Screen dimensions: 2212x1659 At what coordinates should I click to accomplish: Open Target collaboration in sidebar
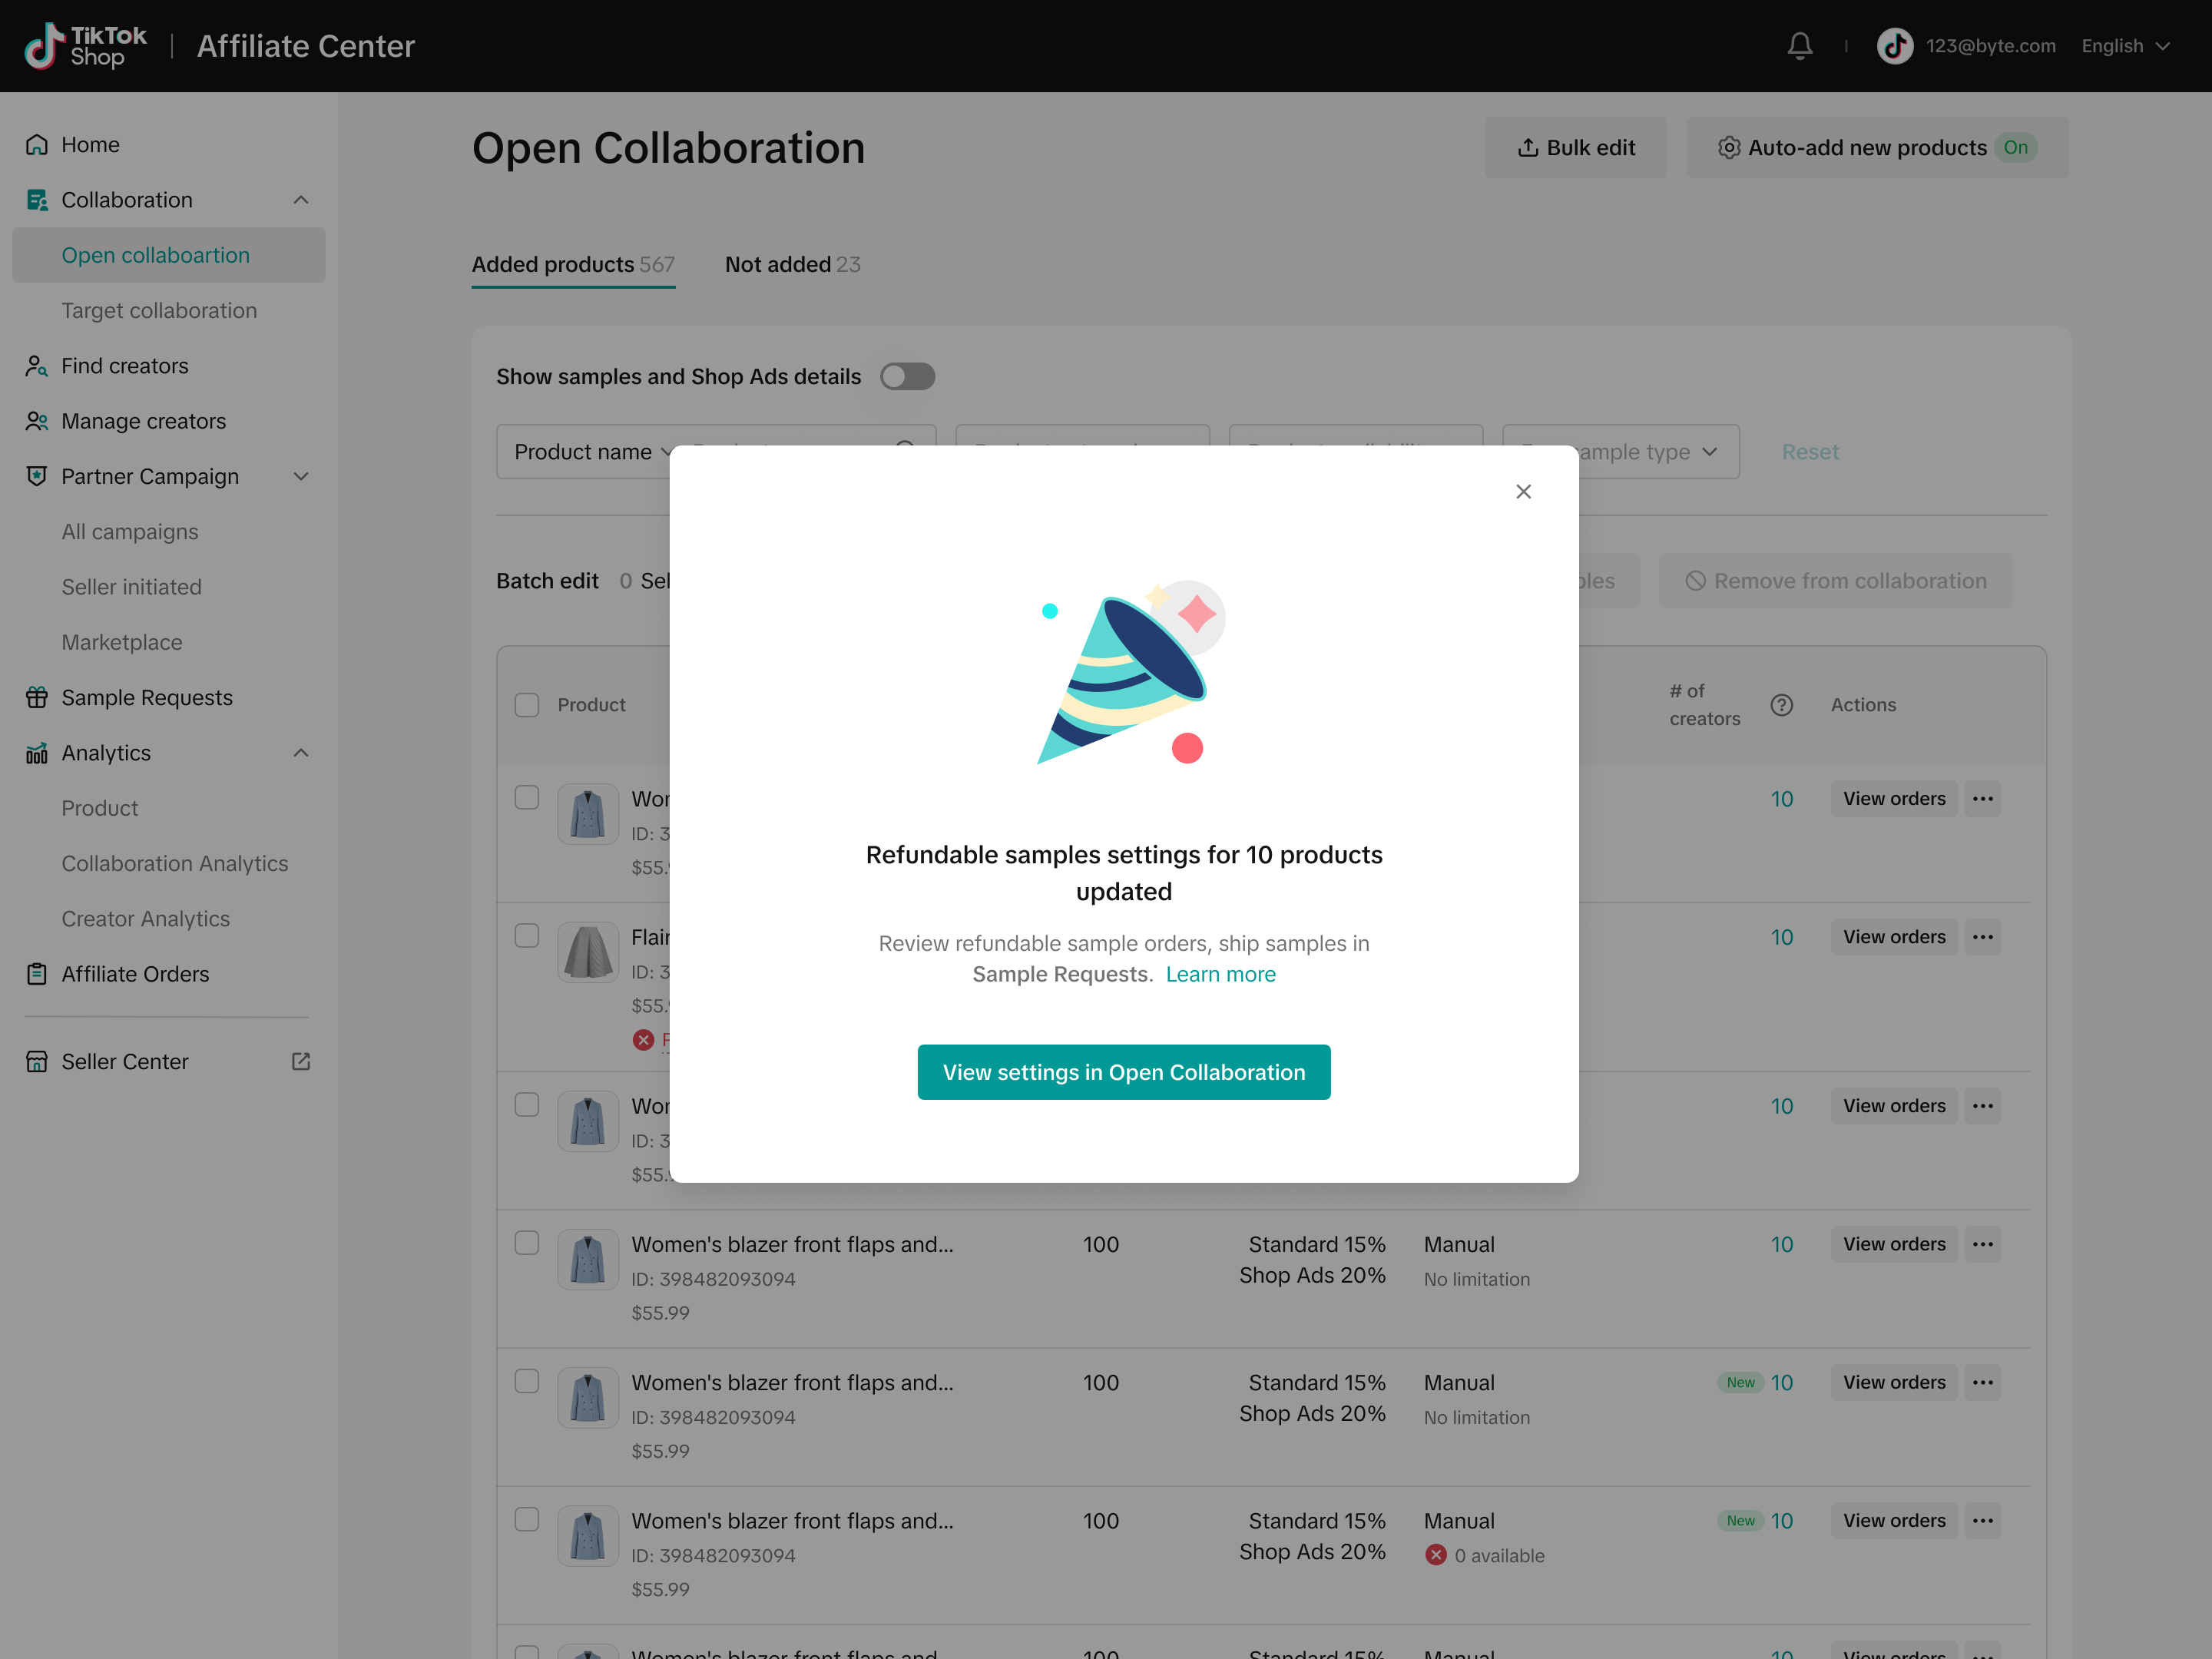click(159, 311)
